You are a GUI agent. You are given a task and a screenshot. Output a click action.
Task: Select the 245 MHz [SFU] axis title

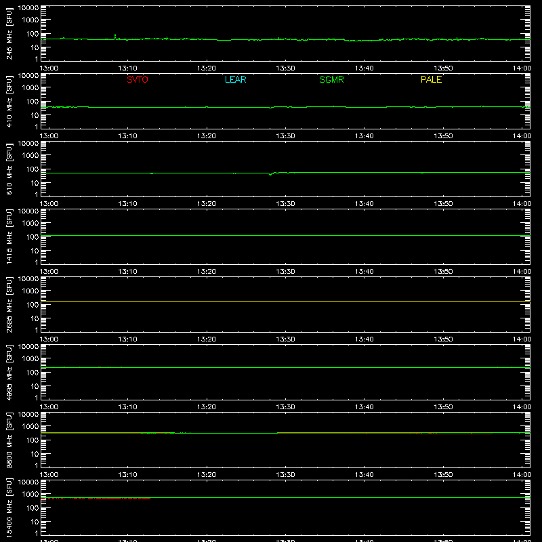pyautogui.click(x=9, y=33)
